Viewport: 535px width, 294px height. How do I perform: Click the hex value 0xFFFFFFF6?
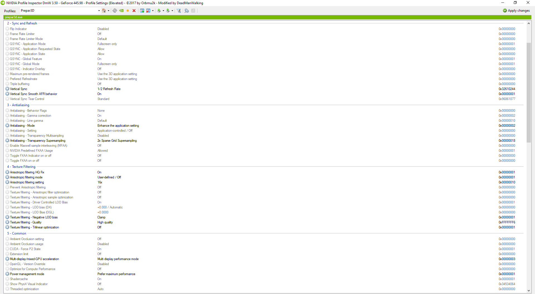(x=507, y=222)
